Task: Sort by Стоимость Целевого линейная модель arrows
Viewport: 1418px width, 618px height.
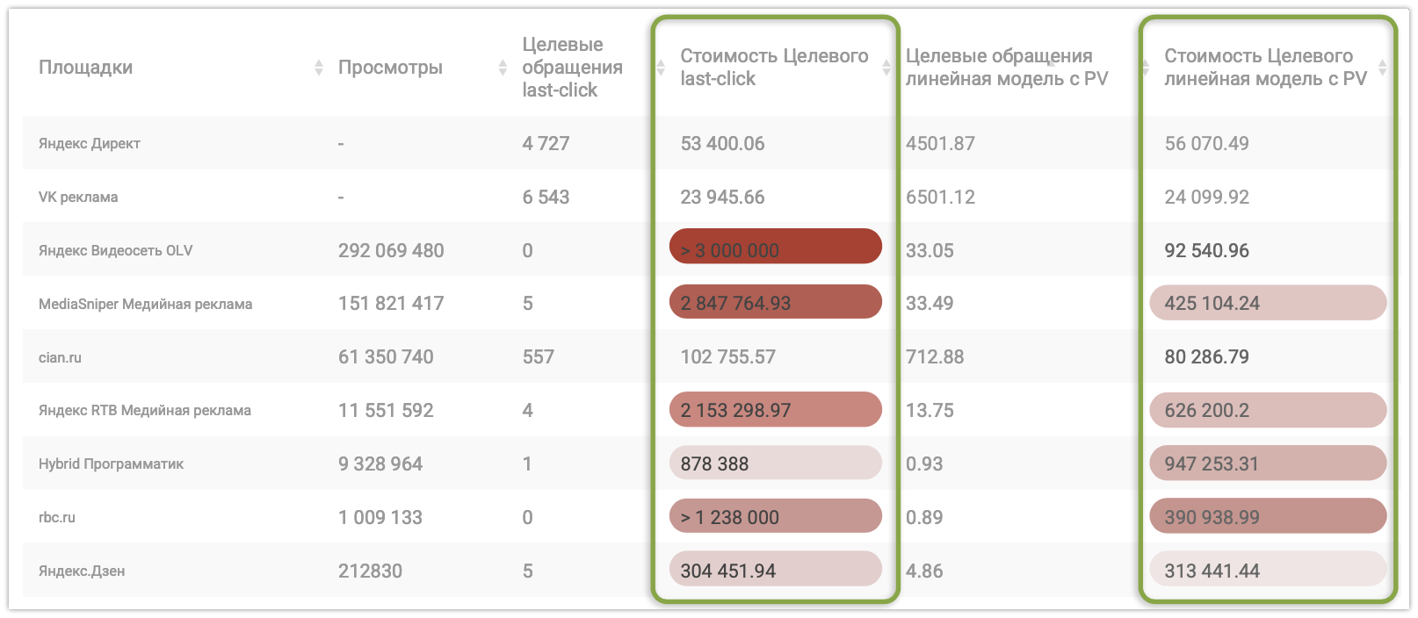Action: coord(1382,68)
